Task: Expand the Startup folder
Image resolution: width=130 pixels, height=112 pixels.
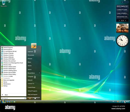Action: [x=4, y=86]
